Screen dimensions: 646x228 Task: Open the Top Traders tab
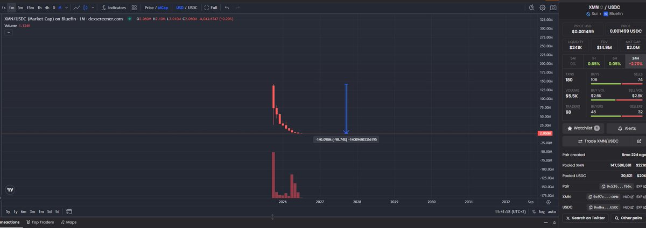pos(40,222)
